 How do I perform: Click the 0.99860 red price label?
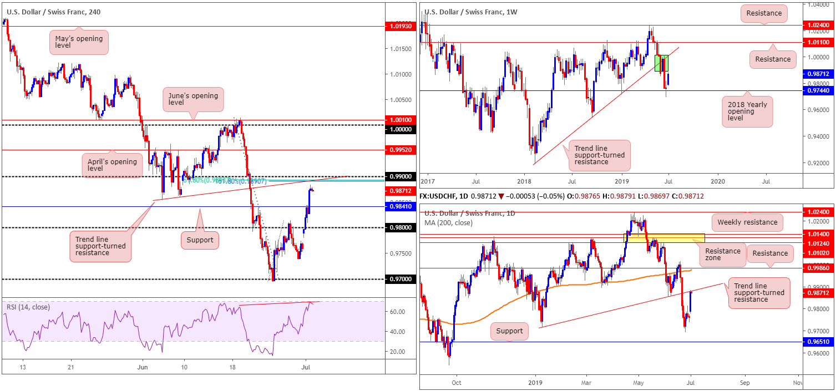click(818, 268)
